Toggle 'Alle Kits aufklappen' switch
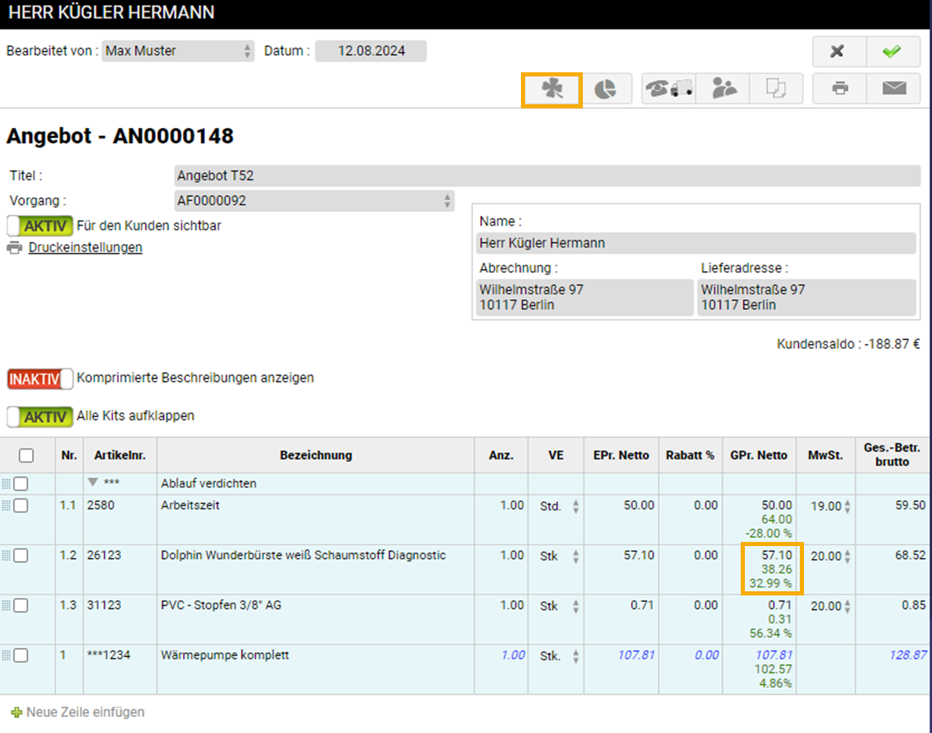The width and height of the screenshot is (932, 733). tap(40, 417)
